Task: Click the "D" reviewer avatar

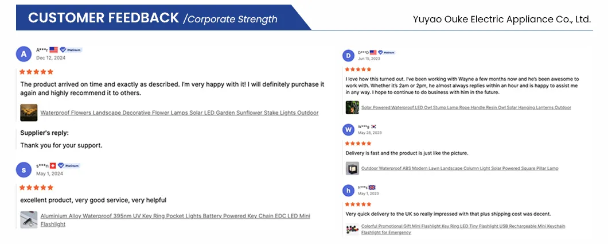Action: click(348, 56)
